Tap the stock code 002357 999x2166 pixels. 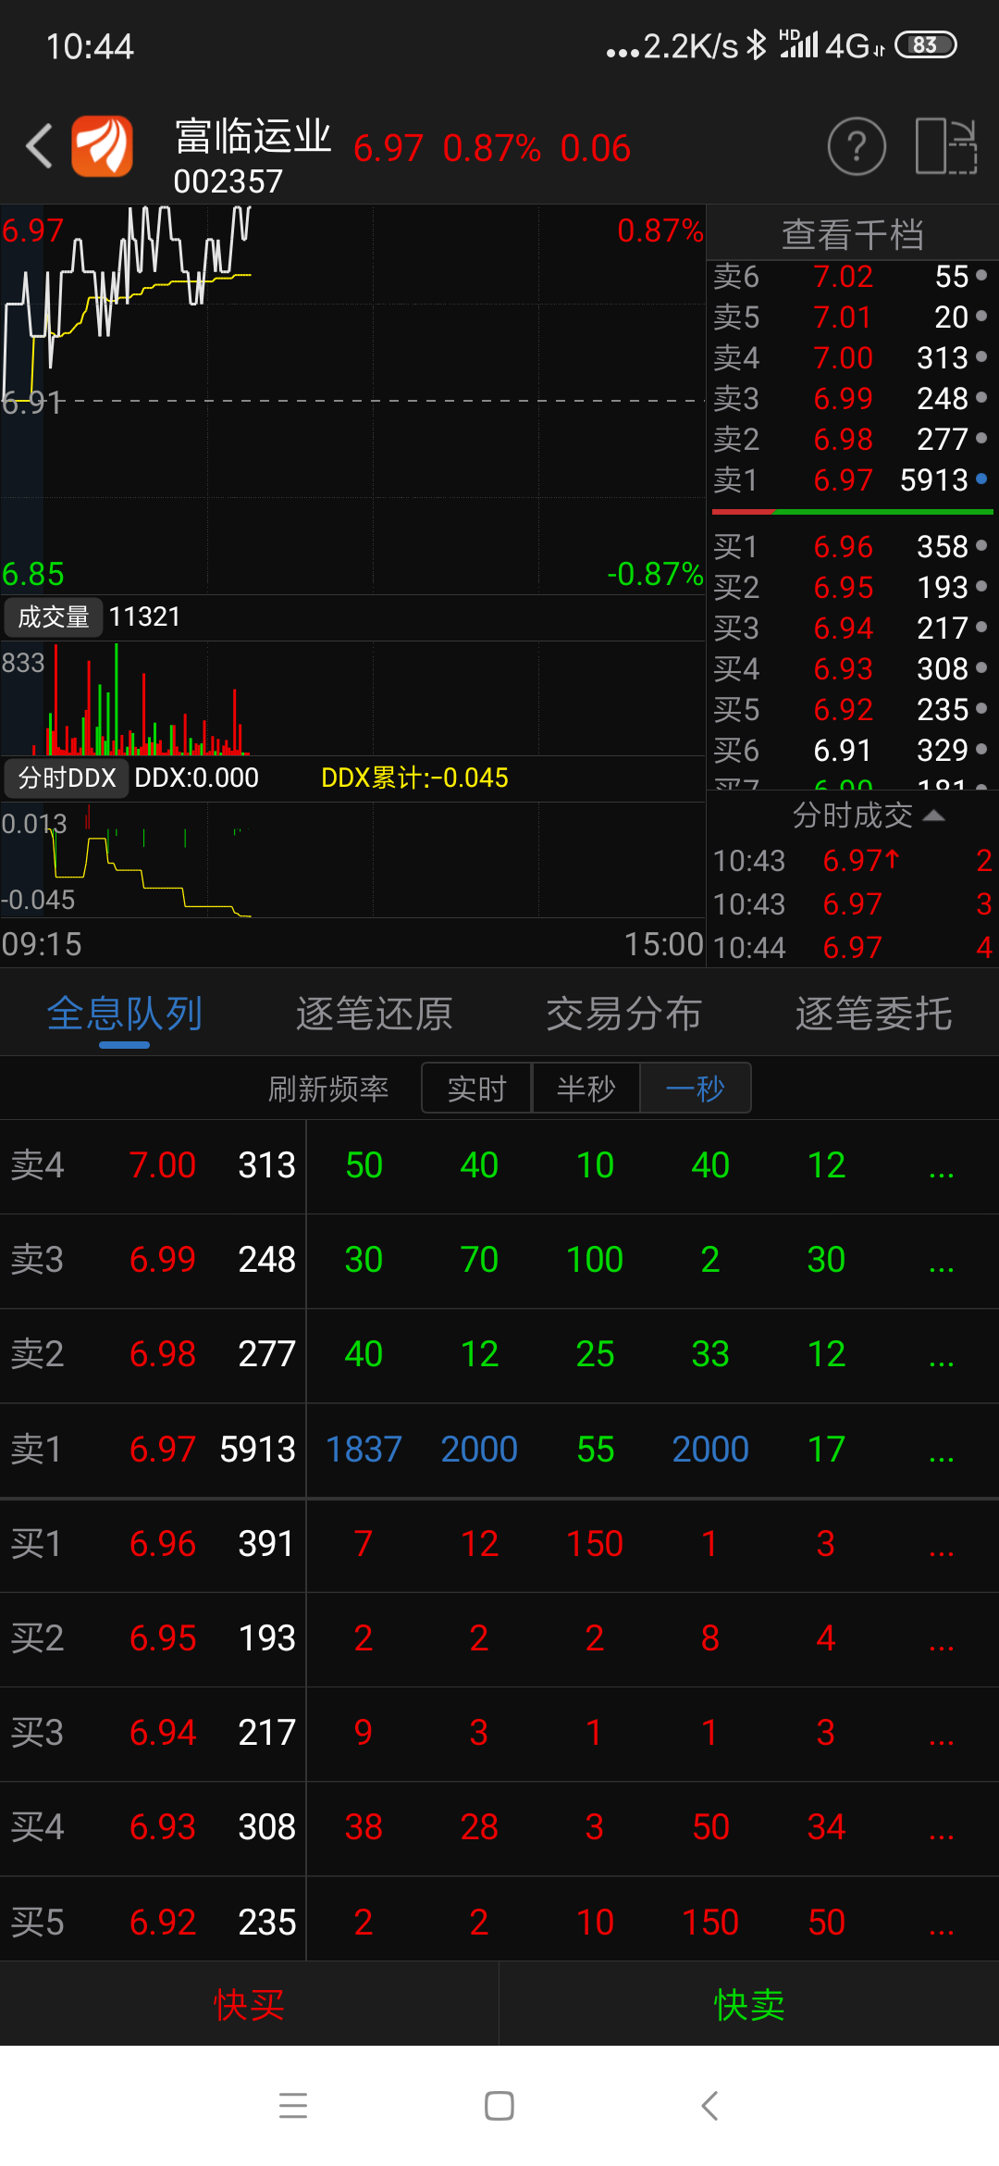click(228, 181)
